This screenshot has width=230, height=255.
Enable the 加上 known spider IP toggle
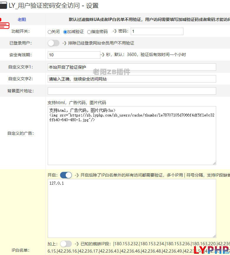66,244
